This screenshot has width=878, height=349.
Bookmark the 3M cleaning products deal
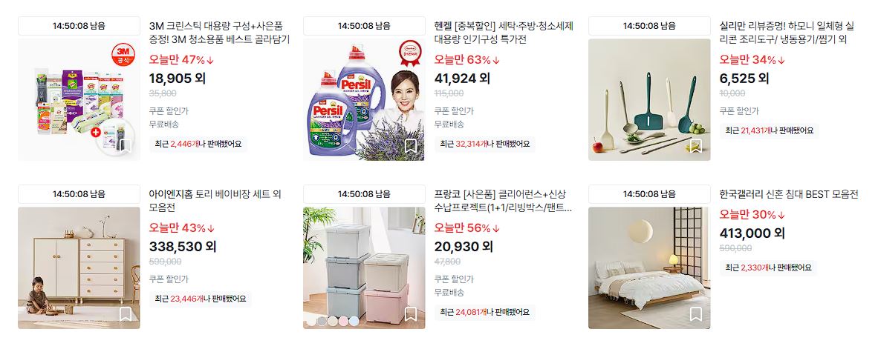(x=126, y=146)
